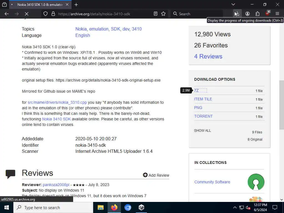Download the PNG file
The height and width of the screenshot is (213, 284).
point(198,108)
